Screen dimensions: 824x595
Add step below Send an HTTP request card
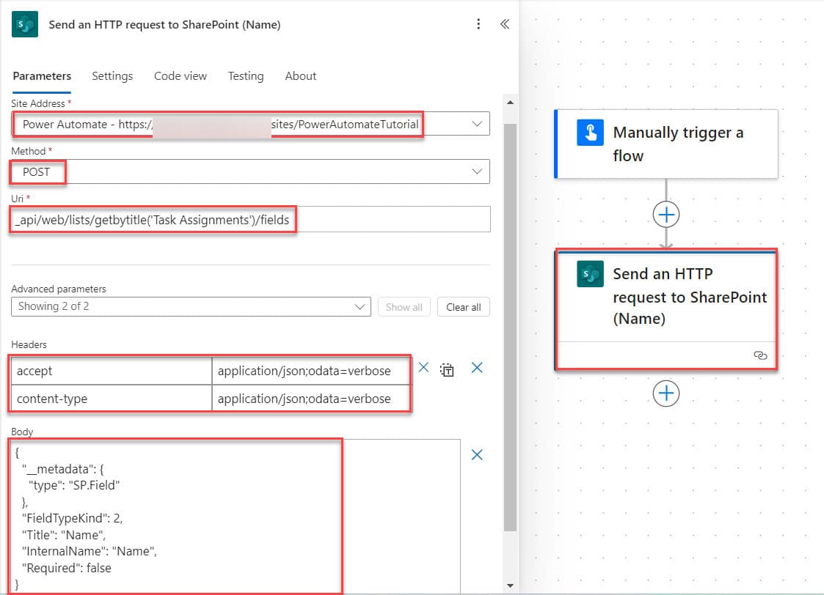666,393
